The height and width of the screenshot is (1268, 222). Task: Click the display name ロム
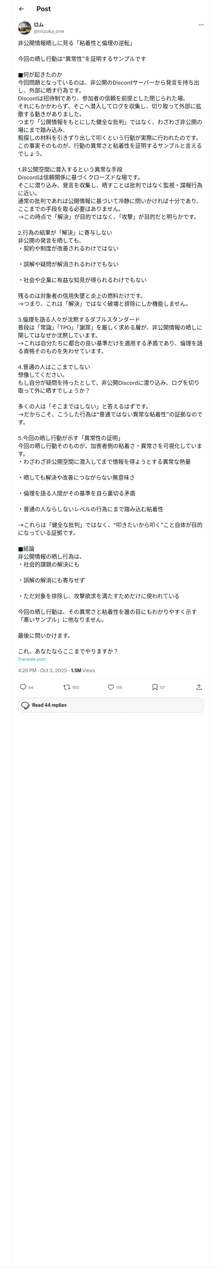click(x=38, y=25)
